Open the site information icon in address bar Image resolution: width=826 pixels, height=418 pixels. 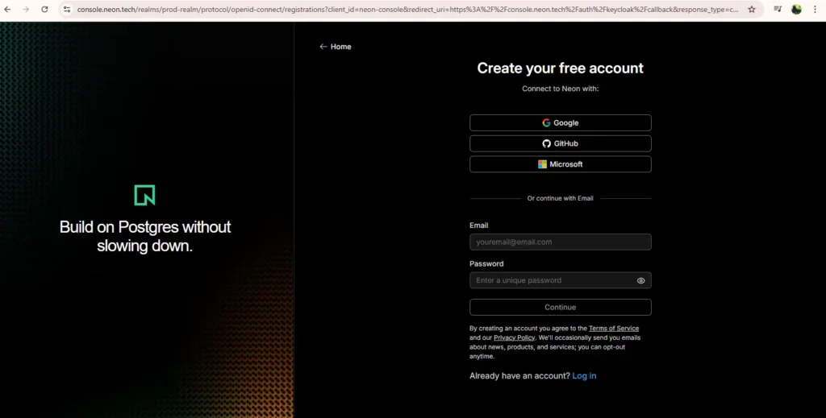point(68,10)
